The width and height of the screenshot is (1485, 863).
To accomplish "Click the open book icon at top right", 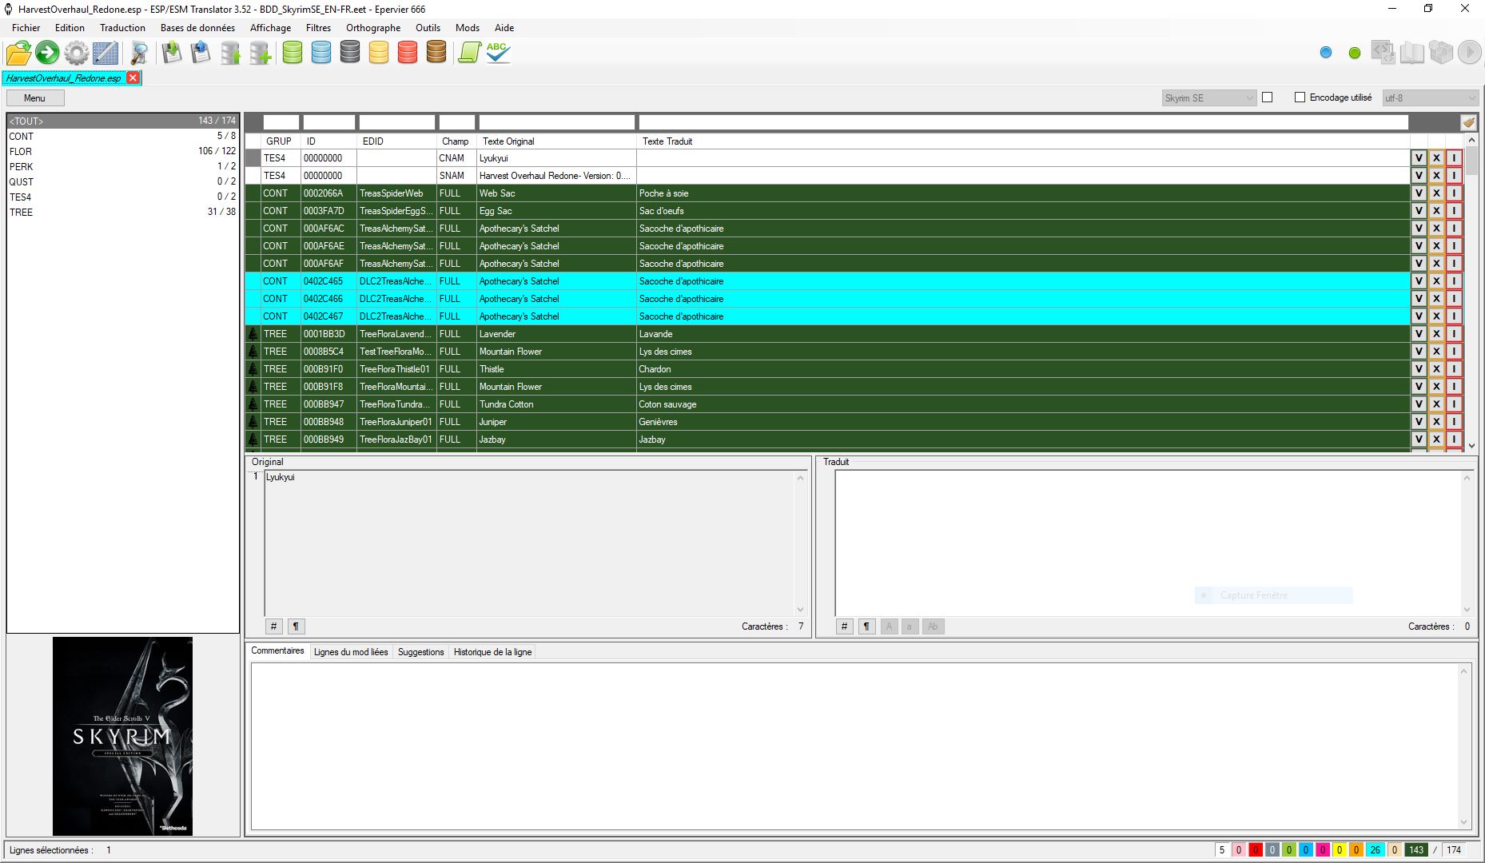I will click(1412, 53).
